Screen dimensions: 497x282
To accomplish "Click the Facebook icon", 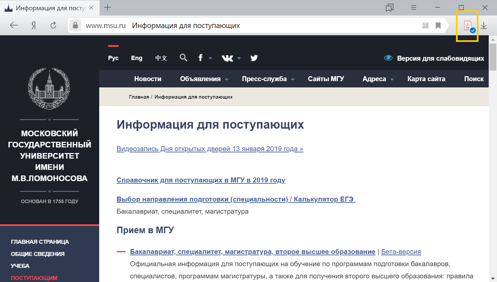I will (200, 58).
